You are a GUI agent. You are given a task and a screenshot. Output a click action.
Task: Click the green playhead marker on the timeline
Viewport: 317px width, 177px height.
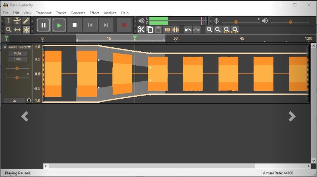(135, 38)
